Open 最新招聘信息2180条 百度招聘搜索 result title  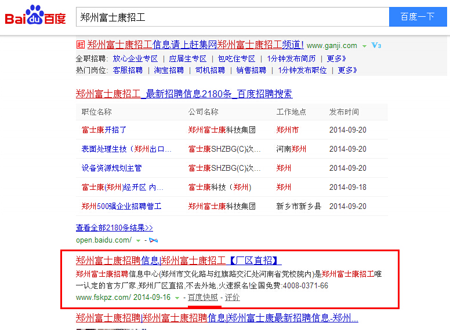pos(184,94)
